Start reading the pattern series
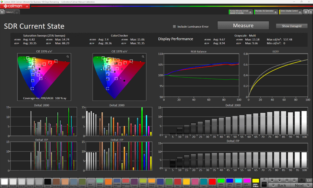Image resolution: width=313 pixels, height=188 pixels. (279, 180)
